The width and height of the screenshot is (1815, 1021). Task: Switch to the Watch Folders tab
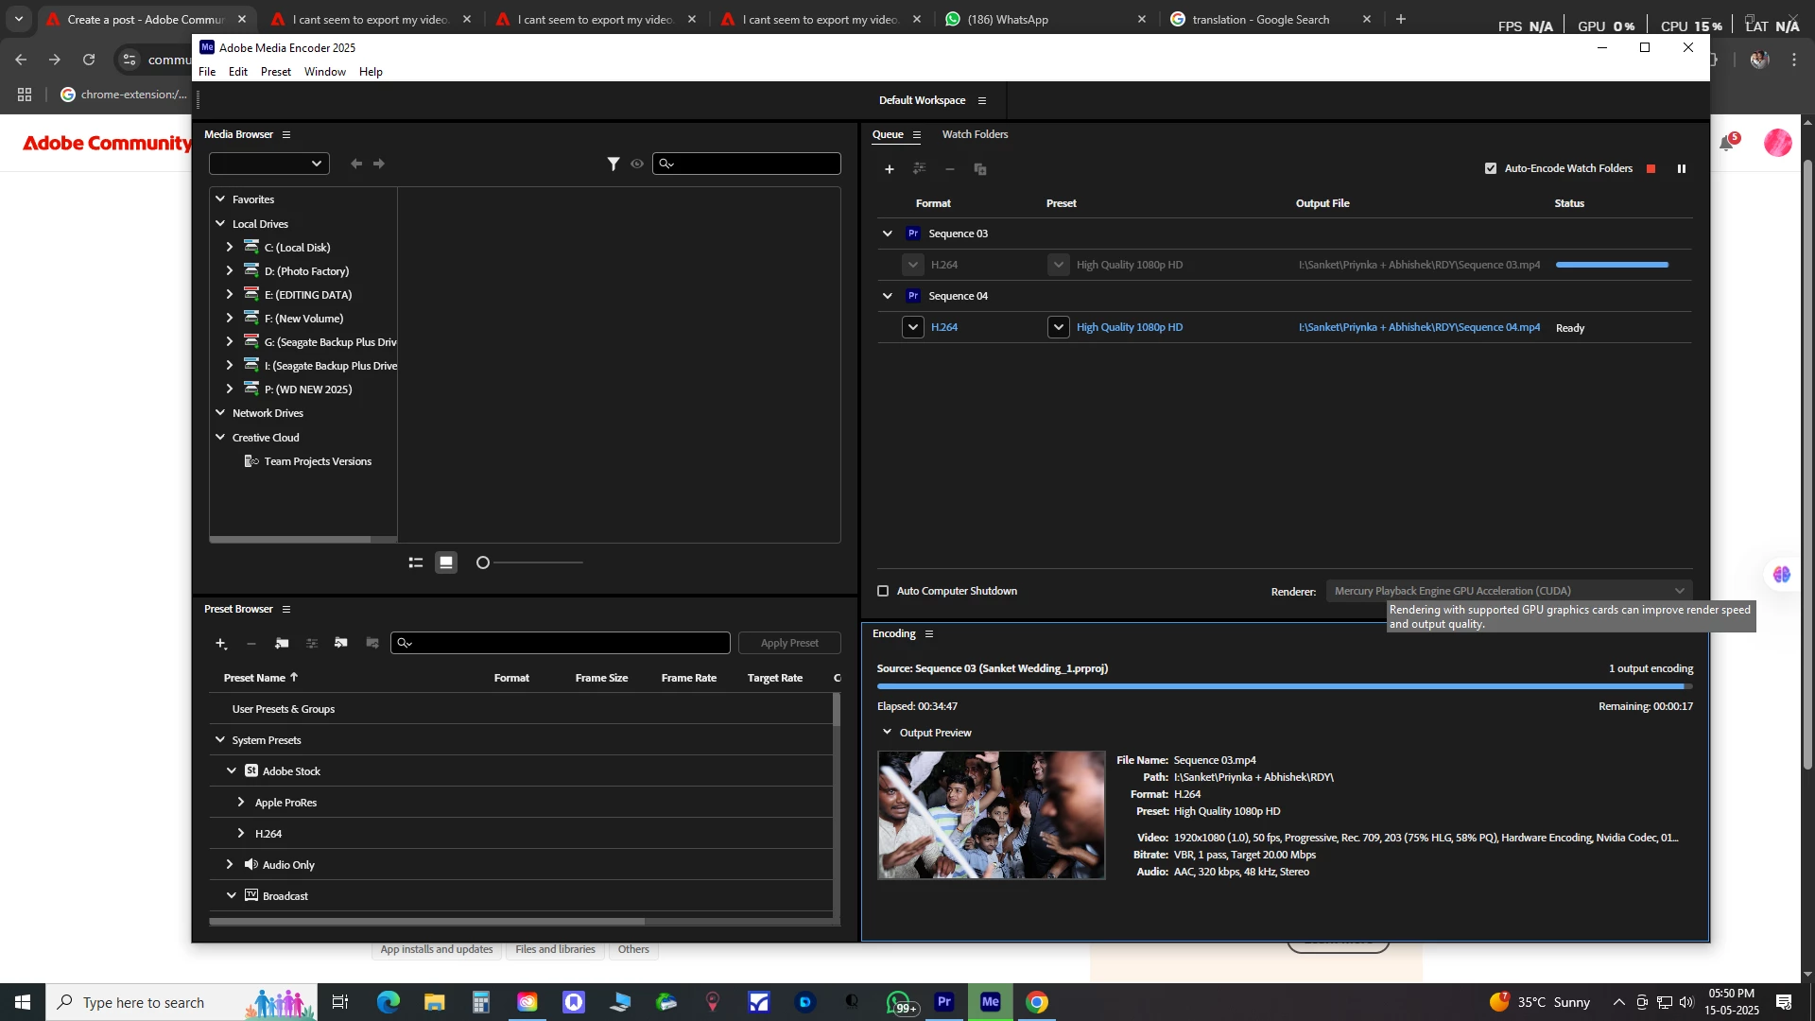[x=975, y=134]
